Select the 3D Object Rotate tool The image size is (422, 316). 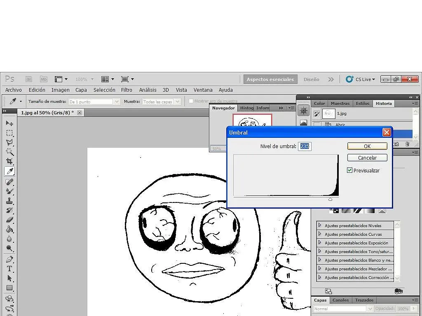pyautogui.click(x=9, y=299)
